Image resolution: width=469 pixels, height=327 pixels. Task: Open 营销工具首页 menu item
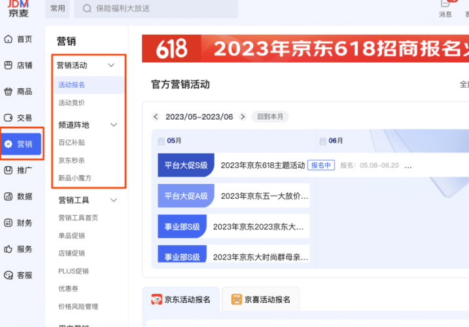(78, 218)
